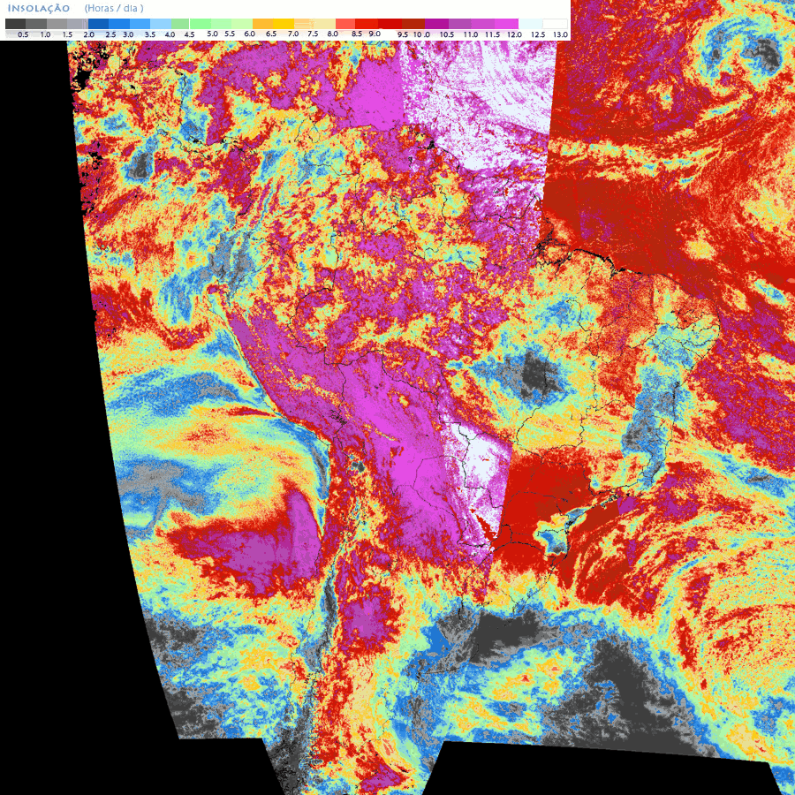
Task: Click the 5.5 legend value
Action: pos(230,34)
